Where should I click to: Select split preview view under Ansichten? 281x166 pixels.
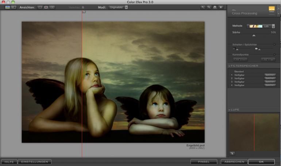46,7
